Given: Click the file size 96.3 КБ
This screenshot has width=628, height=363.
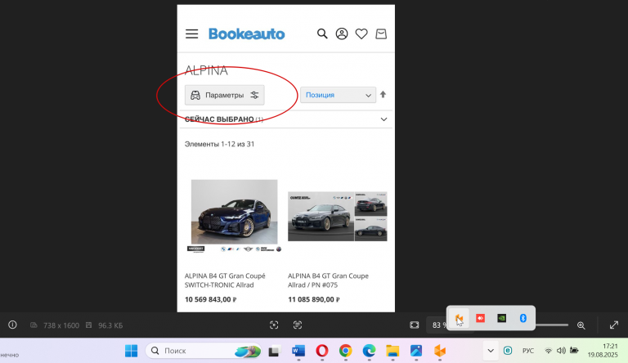Looking at the screenshot, I should click(x=110, y=325).
